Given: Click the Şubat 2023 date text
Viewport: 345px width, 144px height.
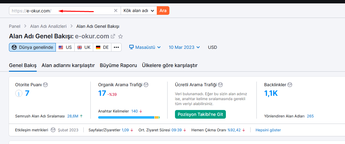Looking at the screenshot, I should 68,130.
